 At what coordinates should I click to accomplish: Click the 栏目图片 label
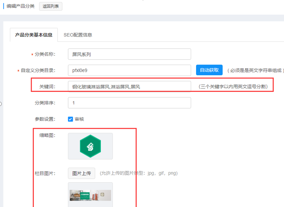(45, 174)
